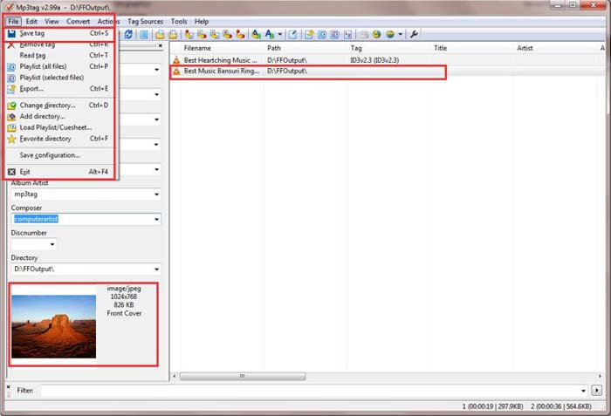Click the Change directory folder toolbar icon

point(160,34)
